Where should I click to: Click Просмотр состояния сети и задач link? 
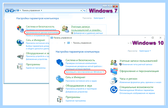pyautogui.click(x=81, y=81)
